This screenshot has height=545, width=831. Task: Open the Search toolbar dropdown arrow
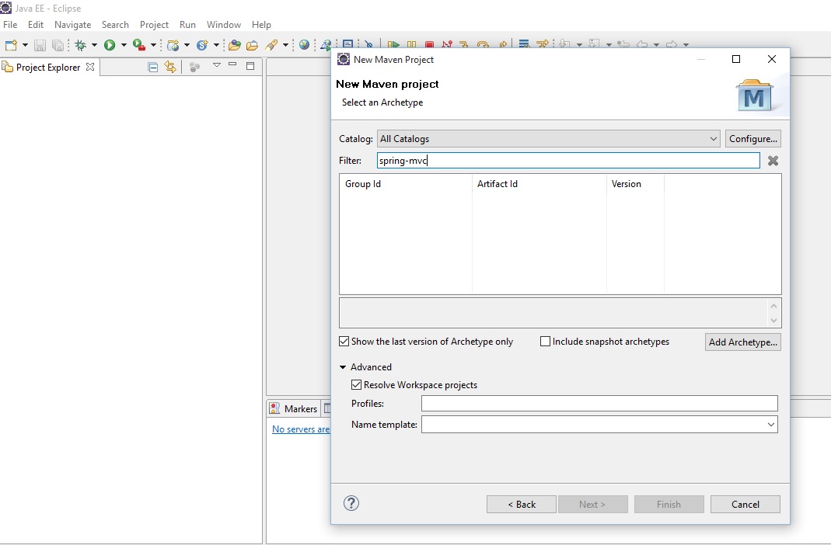pos(285,45)
